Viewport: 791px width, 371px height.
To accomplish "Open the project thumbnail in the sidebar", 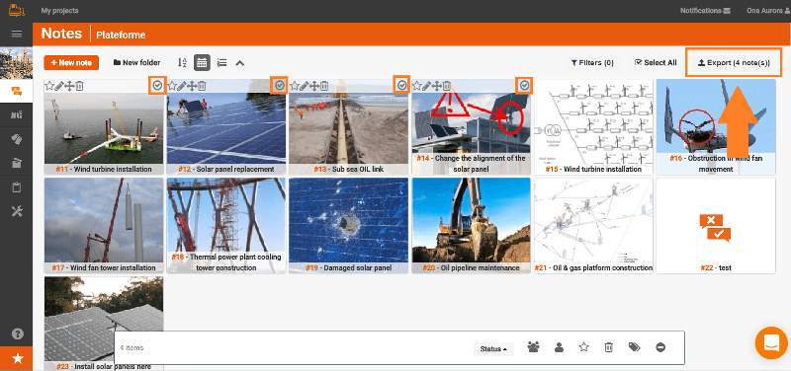I will coord(16,63).
